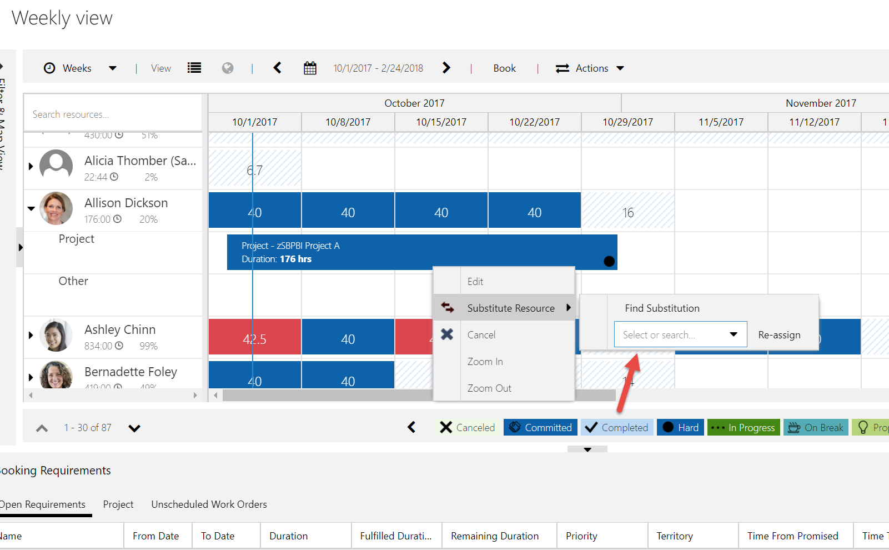
Task: Click the list view icon
Action: pos(194,68)
